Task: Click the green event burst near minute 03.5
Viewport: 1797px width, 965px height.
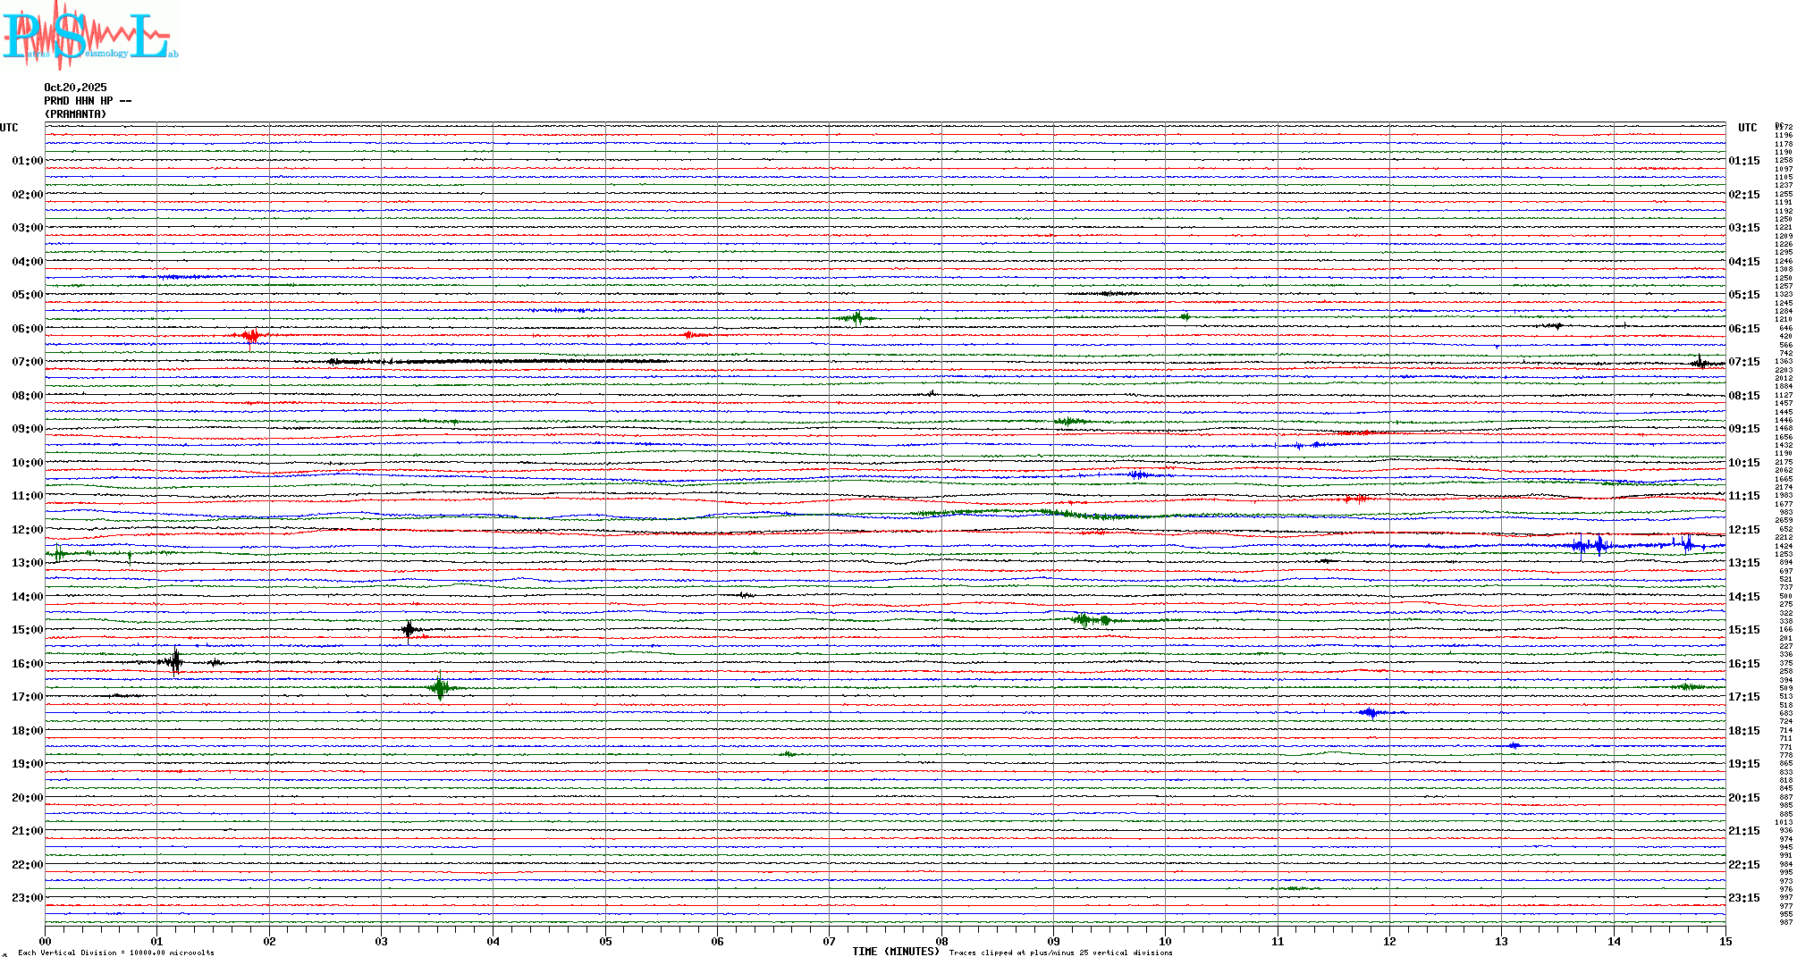Action: click(439, 687)
